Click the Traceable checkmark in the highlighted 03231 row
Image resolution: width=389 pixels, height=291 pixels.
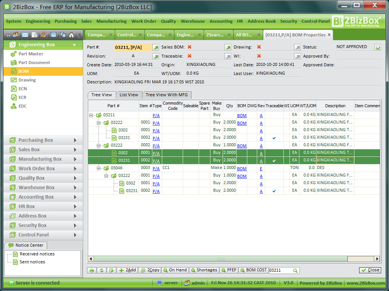pyautogui.click(x=274, y=161)
